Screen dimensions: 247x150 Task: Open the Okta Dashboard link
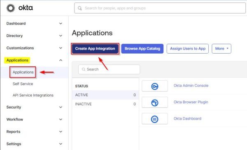pos(187,118)
